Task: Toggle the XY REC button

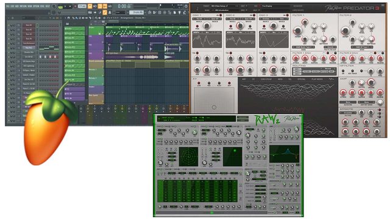Action: [x=208, y=84]
